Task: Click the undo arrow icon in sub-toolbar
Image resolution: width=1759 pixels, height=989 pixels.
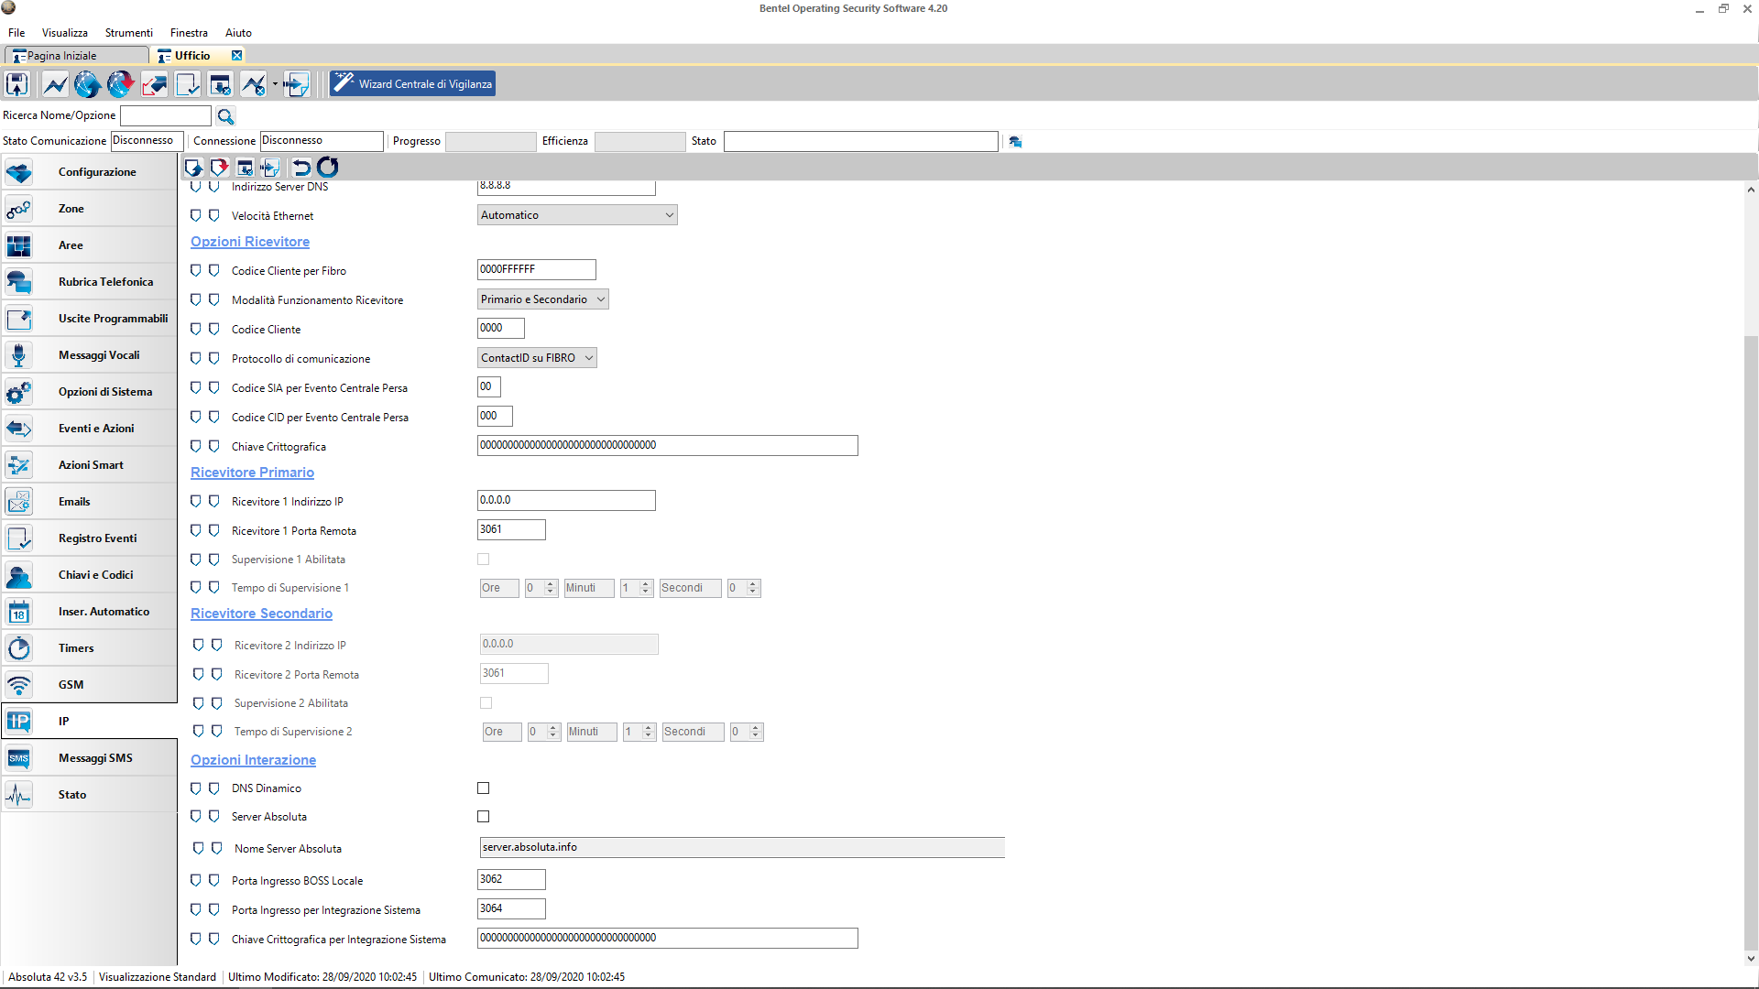Action: 301,167
